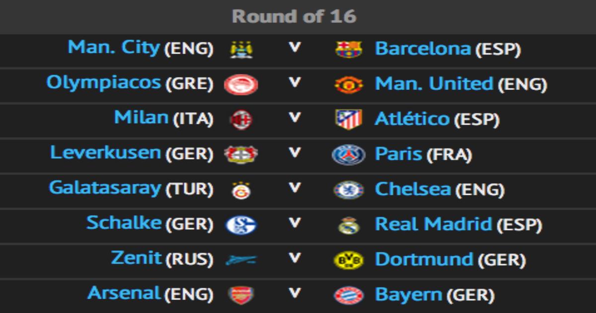Click the Manchester City club crest
Image resolution: width=596 pixels, height=313 pixels.
tap(241, 50)
